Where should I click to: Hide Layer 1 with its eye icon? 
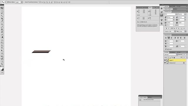click(x=165, y=60)
